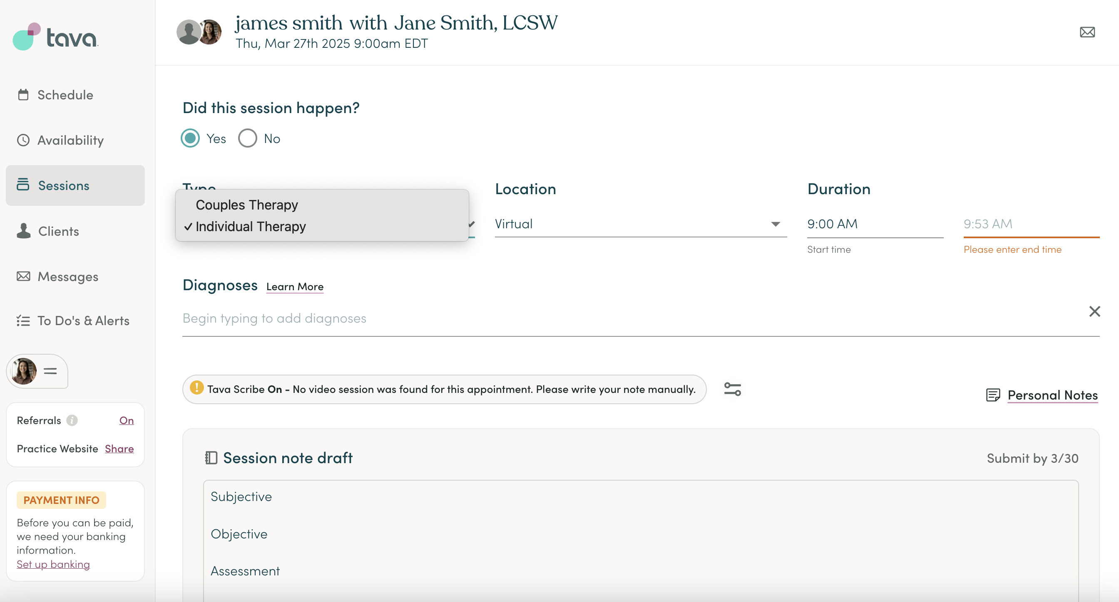Click the Set up banking link
This screenshot has height=602, width=1119.
click(53, 564)
